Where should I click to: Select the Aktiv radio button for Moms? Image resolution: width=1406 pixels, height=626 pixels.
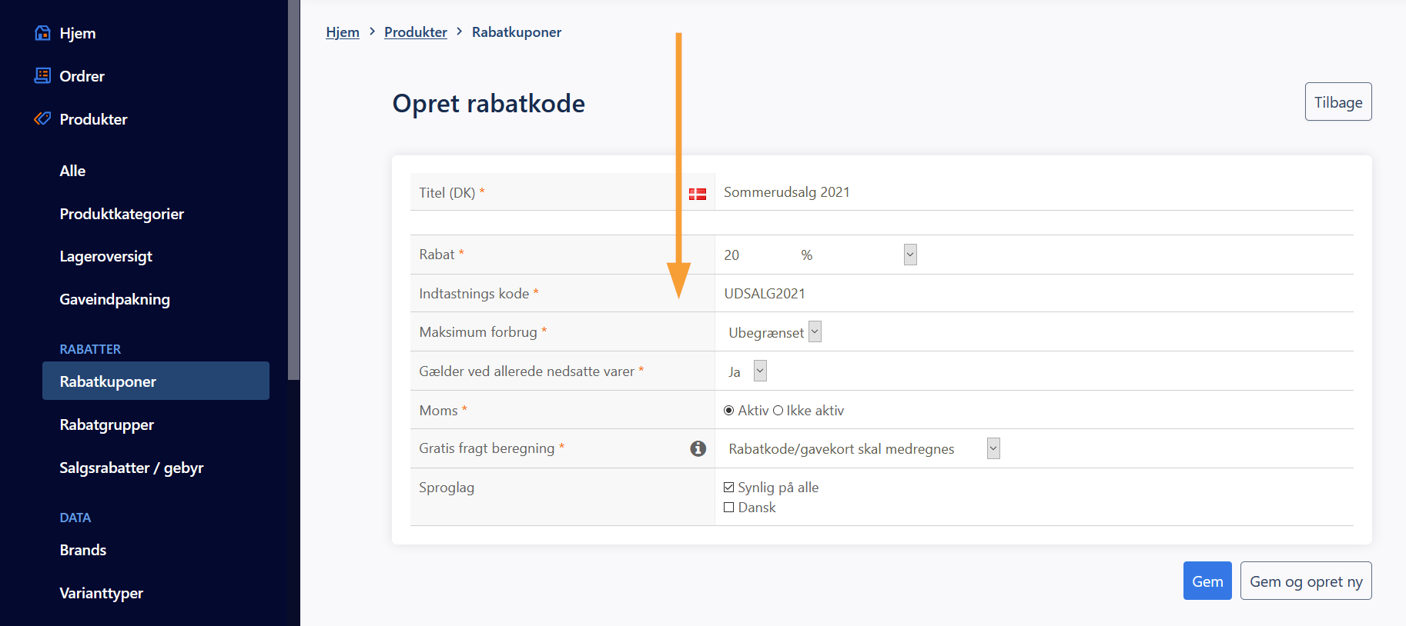[728, 411]
